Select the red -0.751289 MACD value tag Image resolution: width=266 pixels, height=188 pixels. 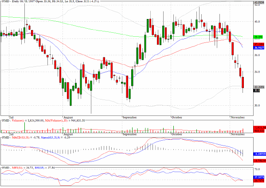tap(259, 161)
